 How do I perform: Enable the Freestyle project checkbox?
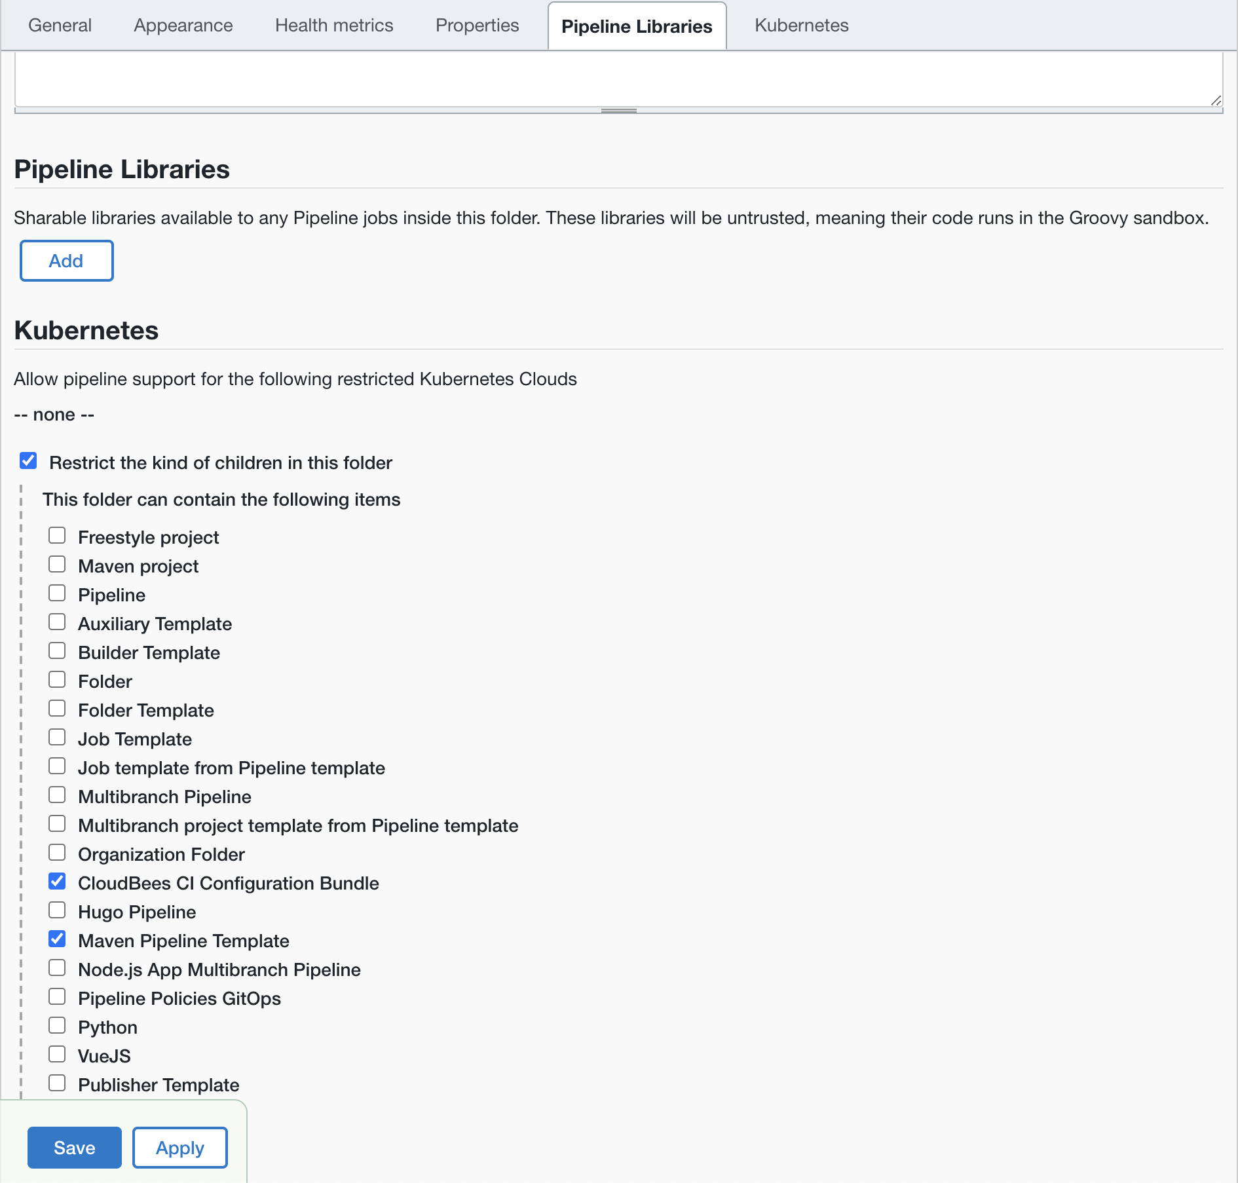point(57,536)
